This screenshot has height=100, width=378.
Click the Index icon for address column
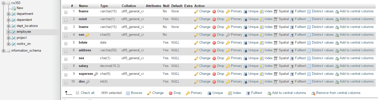click(262, 51)
